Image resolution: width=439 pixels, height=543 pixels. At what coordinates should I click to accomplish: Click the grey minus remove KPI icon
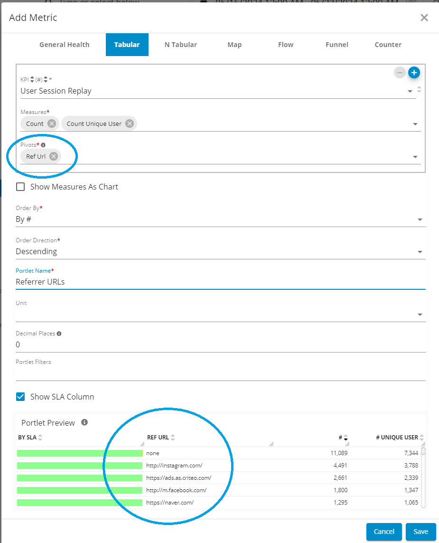coord(400,73)
